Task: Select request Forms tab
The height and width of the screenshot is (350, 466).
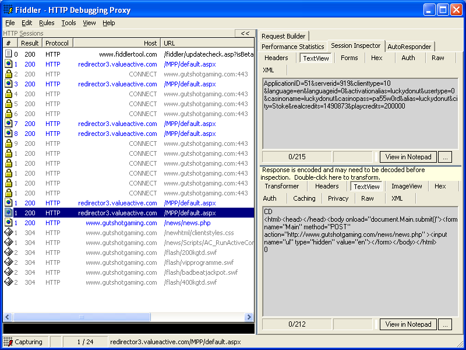Action: pos(349,58)
